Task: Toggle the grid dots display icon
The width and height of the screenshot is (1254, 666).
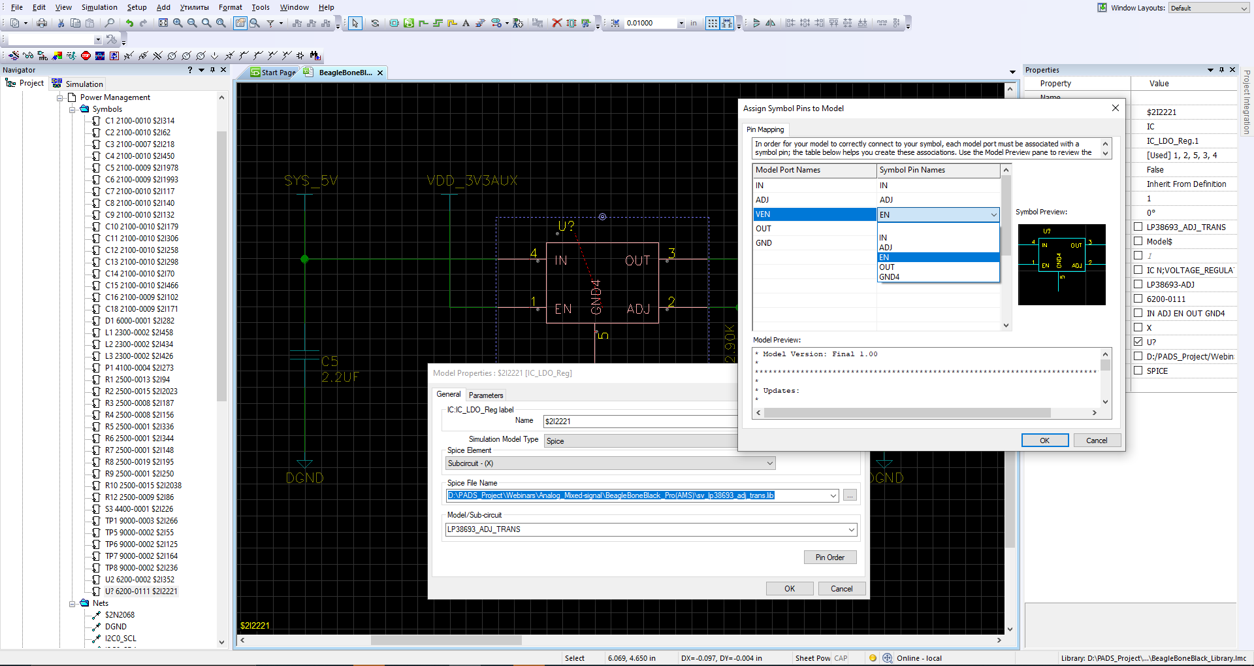Action: click(712, 23)
